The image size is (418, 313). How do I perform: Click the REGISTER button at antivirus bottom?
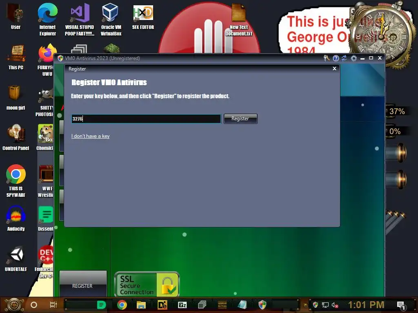coord(82,284)
